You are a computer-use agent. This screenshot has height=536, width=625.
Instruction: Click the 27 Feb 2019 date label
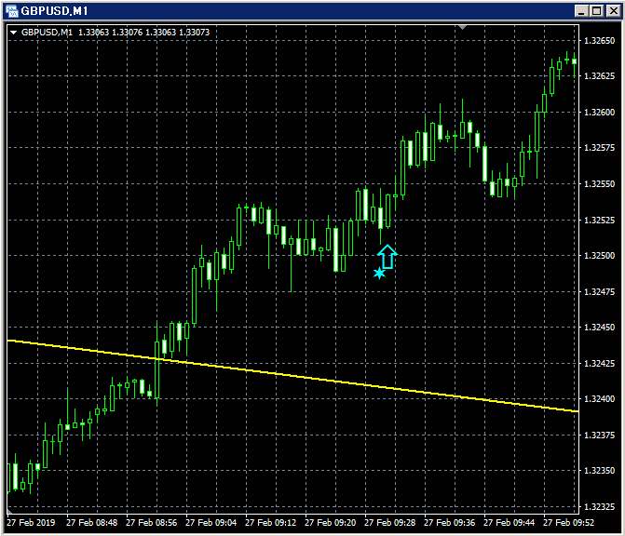click(31, 522)
